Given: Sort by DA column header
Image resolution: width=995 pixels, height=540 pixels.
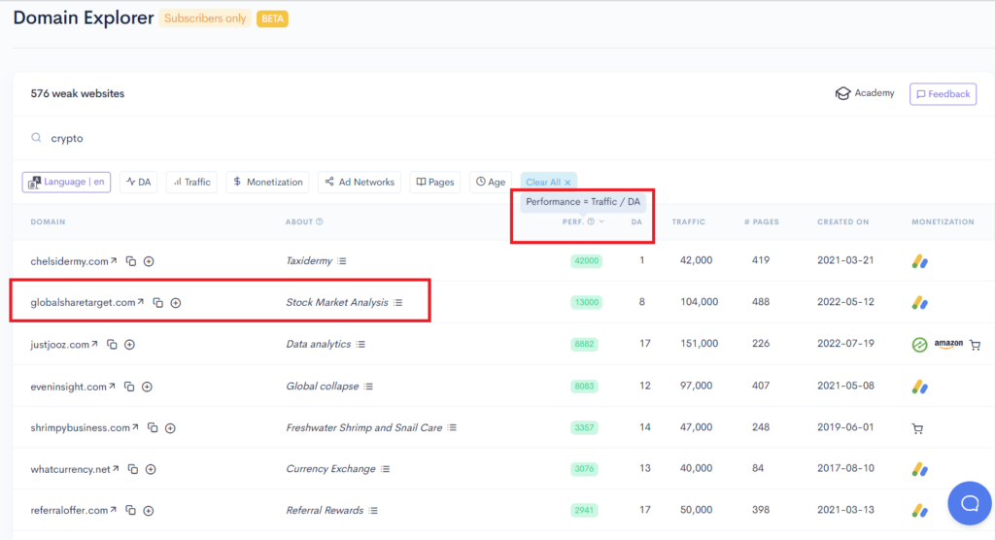Looking at the screenshot, I should tap(636, 222).
